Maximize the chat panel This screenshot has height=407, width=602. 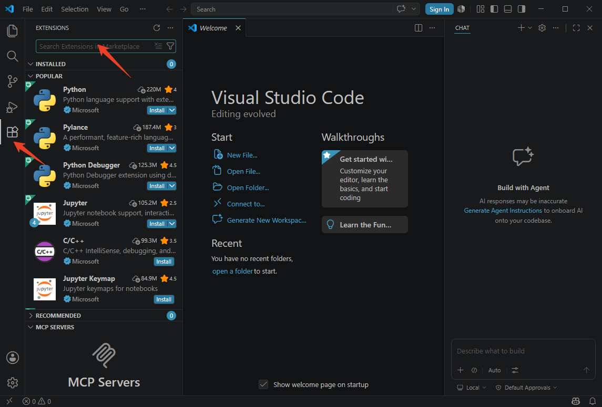[576, 28]
